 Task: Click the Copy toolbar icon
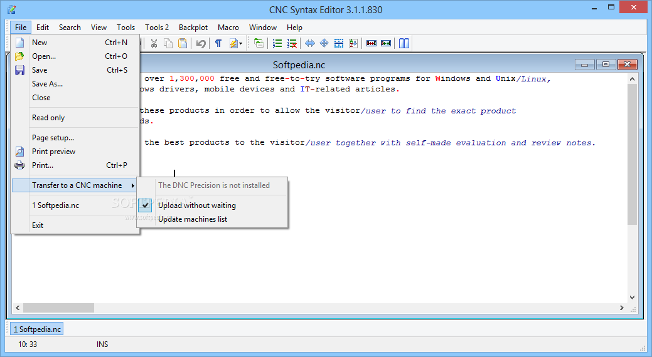point(168,43)
